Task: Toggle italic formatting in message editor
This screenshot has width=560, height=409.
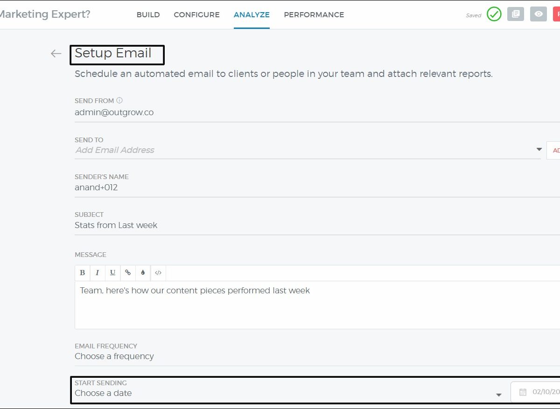Action: (97, 273)
